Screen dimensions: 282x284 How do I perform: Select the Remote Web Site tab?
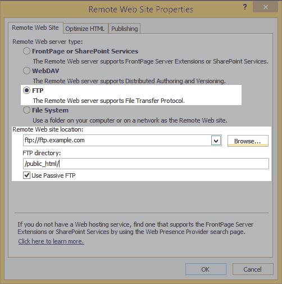pyautogui.click(x=35, y=28)
